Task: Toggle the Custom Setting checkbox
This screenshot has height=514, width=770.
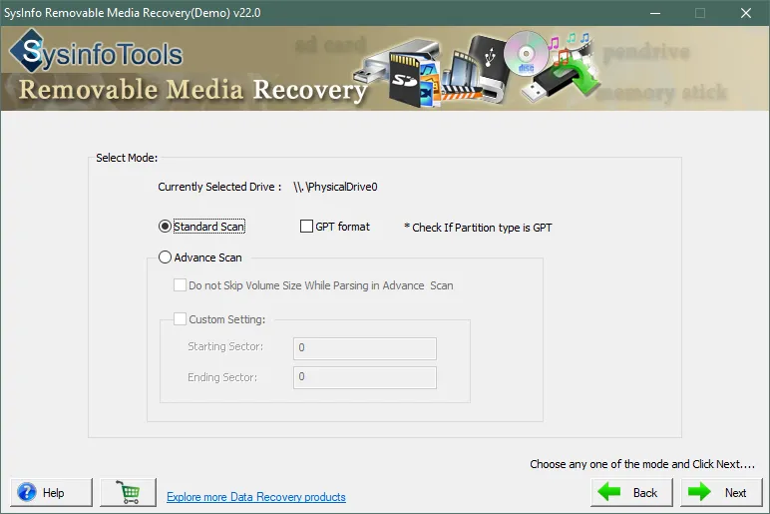Action: pyautogui.click(x=180, y=319)
